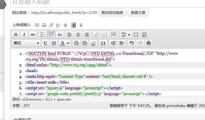Justify text alignment fully
The height and width of the screenshot is (120, 205).
click(54, 43)
